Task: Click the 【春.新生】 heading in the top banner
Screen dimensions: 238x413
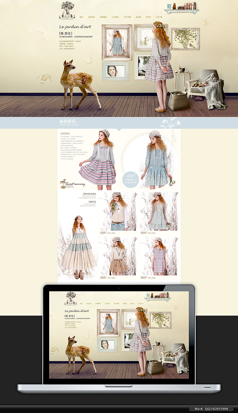Action: [66, 33]
